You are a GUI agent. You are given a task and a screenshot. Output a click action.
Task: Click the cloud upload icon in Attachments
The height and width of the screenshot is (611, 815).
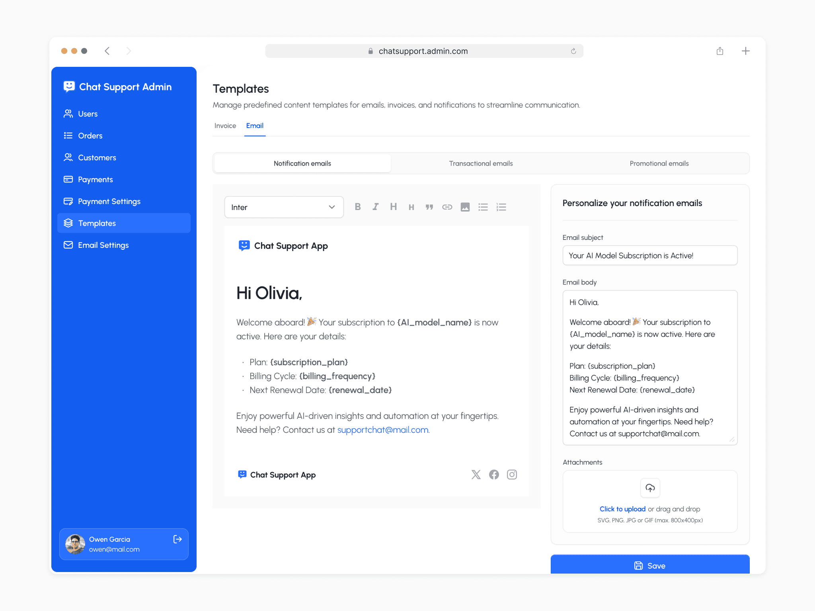point(650,488)
